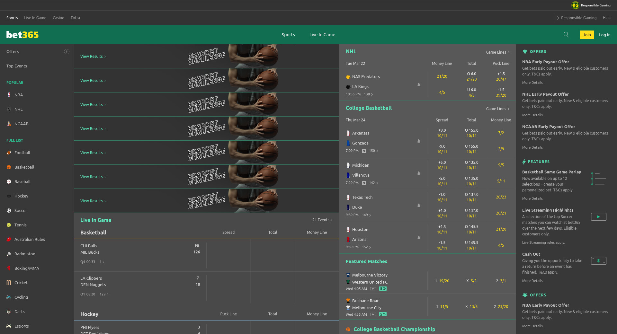
Task: Open the Casino menu item
Action: pyautogui.click(x=58, y=18)
